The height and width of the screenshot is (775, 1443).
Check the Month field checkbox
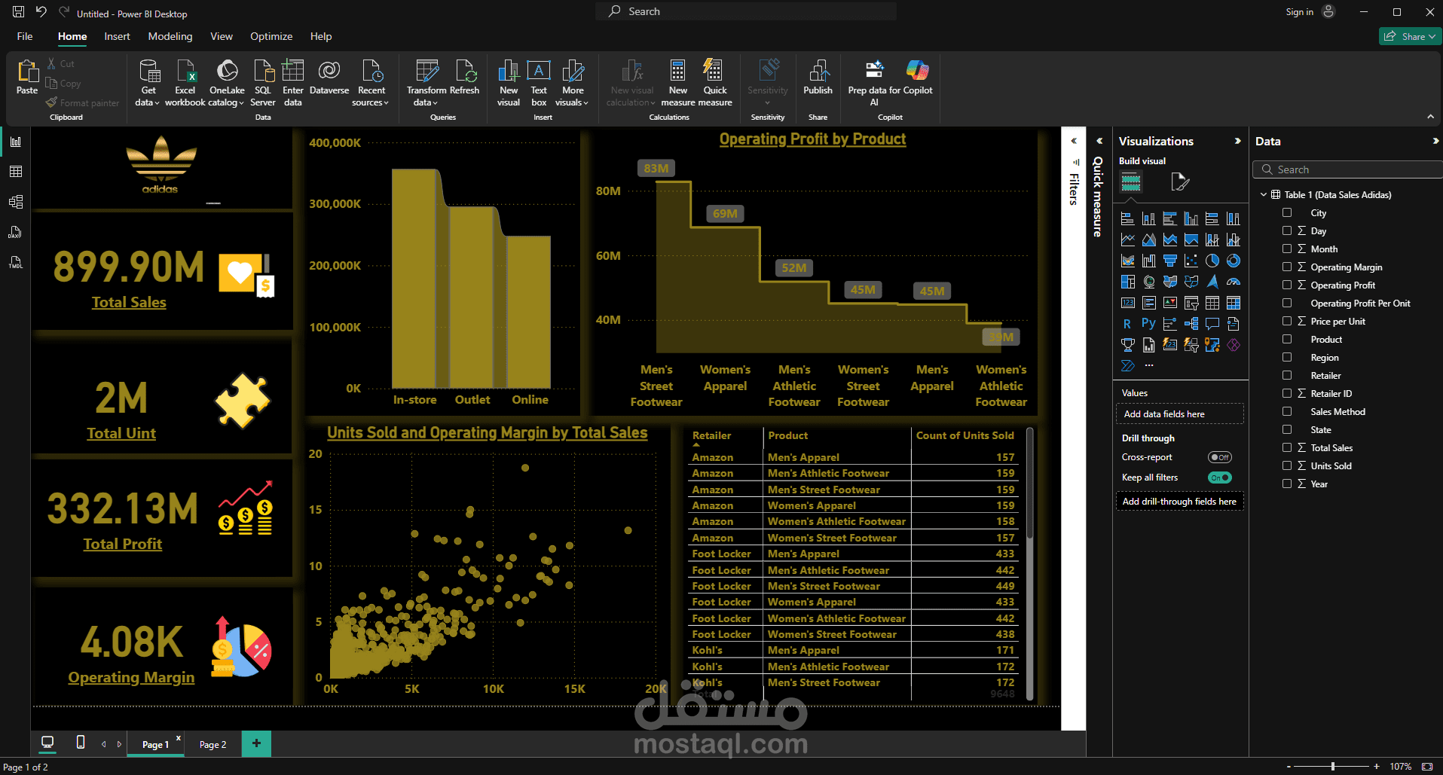[1287, 249]
